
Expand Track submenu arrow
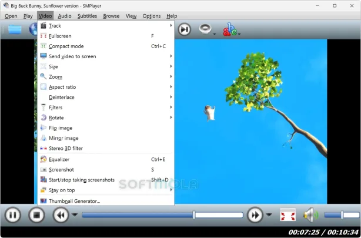[x=171, y=25]
